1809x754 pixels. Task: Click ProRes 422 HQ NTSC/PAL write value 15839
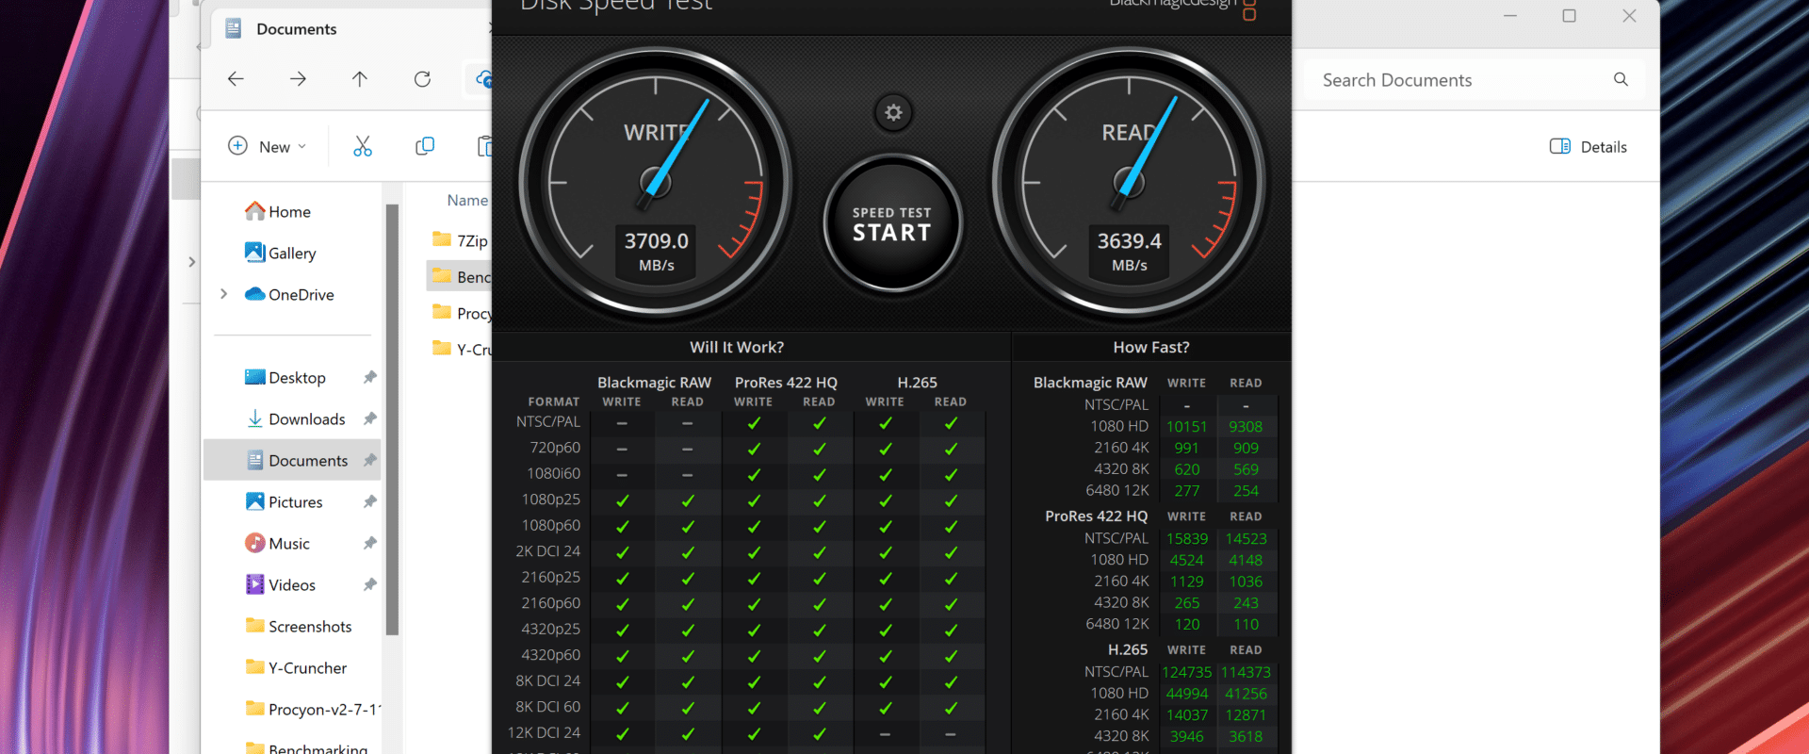coord(1187,539)
